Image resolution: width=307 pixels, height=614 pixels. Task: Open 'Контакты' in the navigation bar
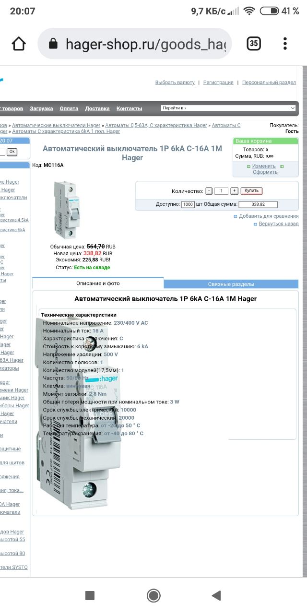pos(129,108)
